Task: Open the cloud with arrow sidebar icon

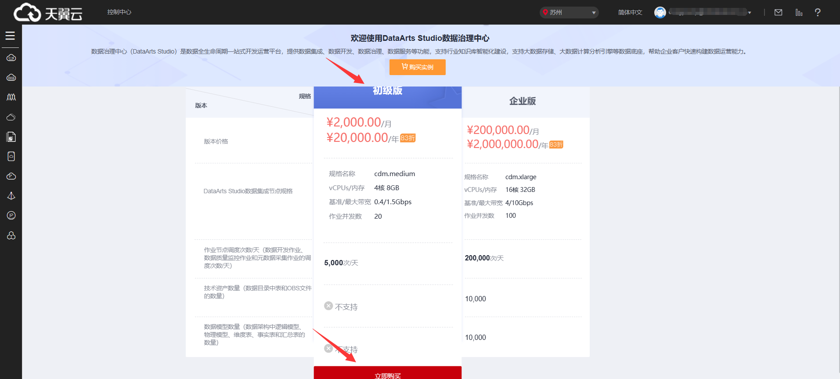Action: pyautogui.click(x=11, y=176)
